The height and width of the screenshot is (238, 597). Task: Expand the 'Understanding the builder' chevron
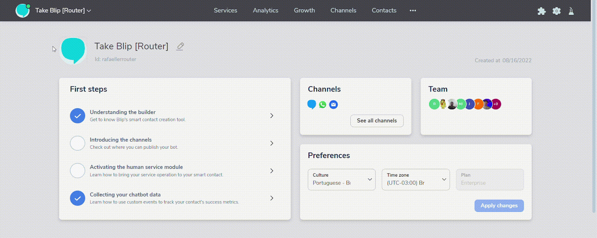coord(272,116)
